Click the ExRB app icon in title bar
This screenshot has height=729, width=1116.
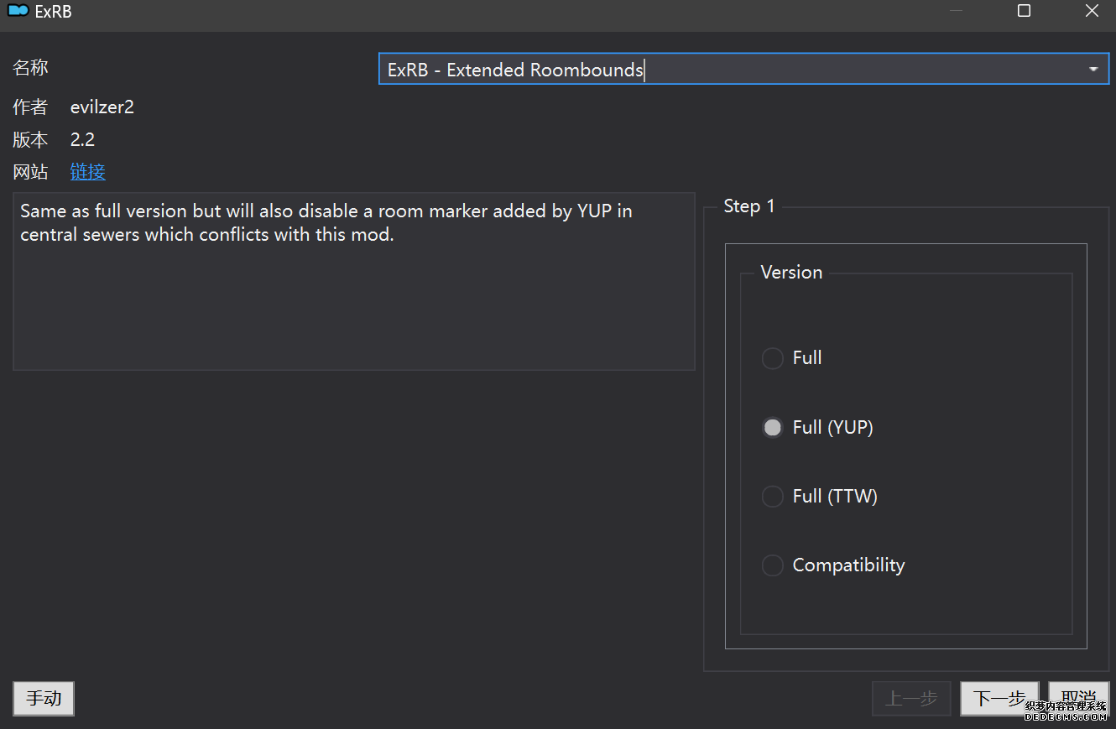point(18,12)
